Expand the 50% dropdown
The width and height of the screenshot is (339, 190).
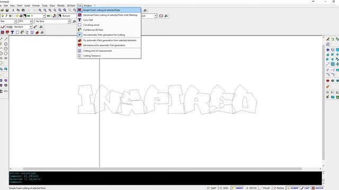[x=31, y=21]
